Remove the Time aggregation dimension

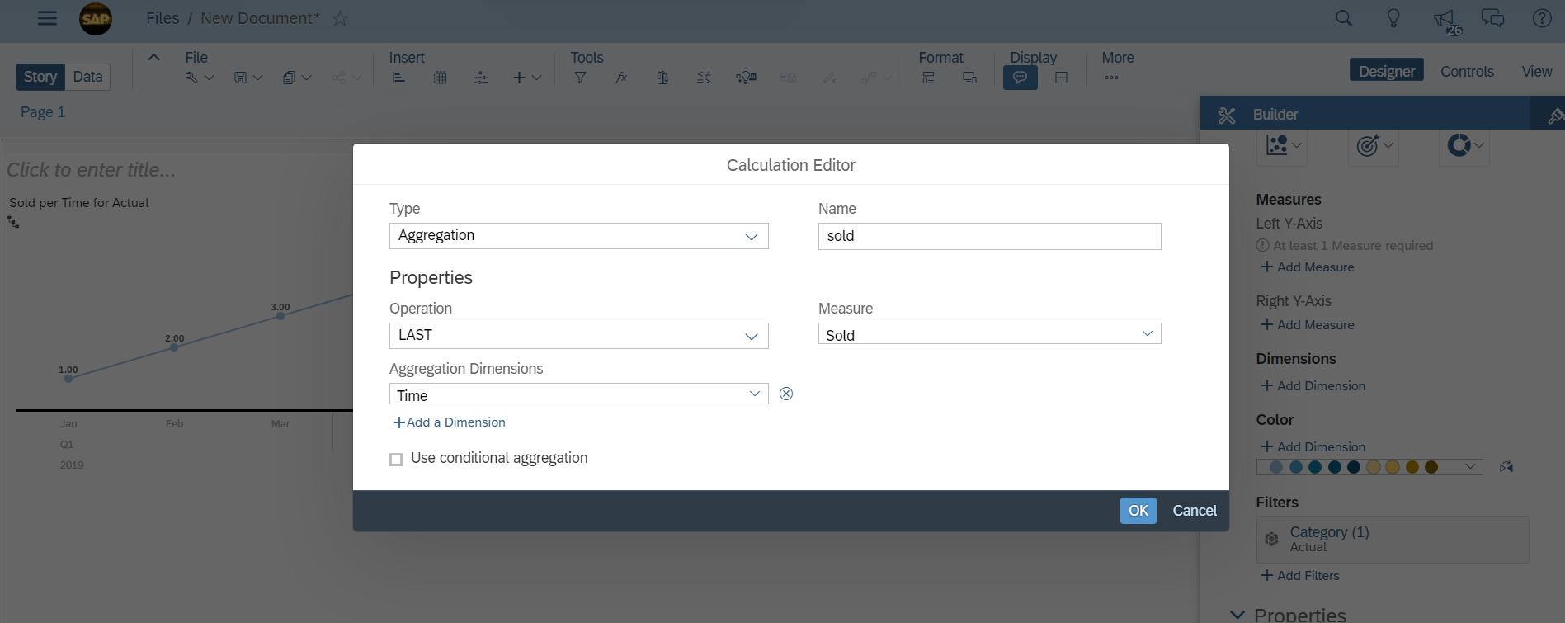pyautogui.click(x=786, y=394)
